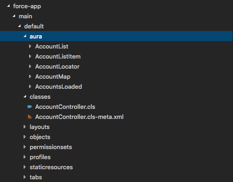Select the AccountLocator component folder
The image size is (233, 182).
coord(58,66)
